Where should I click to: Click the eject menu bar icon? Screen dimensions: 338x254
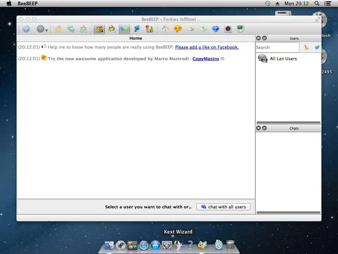click(x=277, y=3)
